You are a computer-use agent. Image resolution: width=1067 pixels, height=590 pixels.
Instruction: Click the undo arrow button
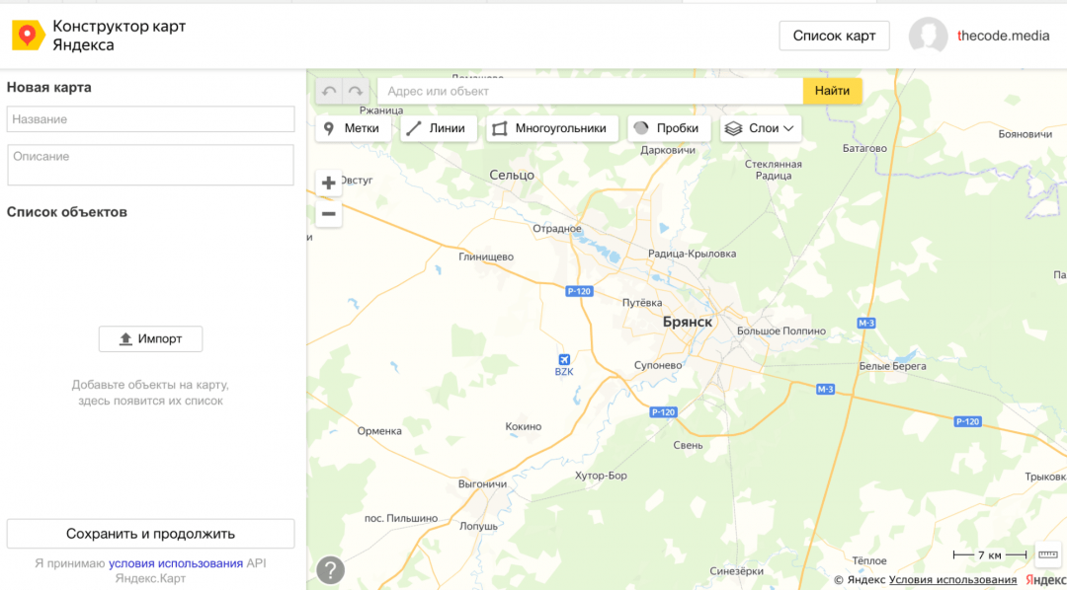pos(329,91)
